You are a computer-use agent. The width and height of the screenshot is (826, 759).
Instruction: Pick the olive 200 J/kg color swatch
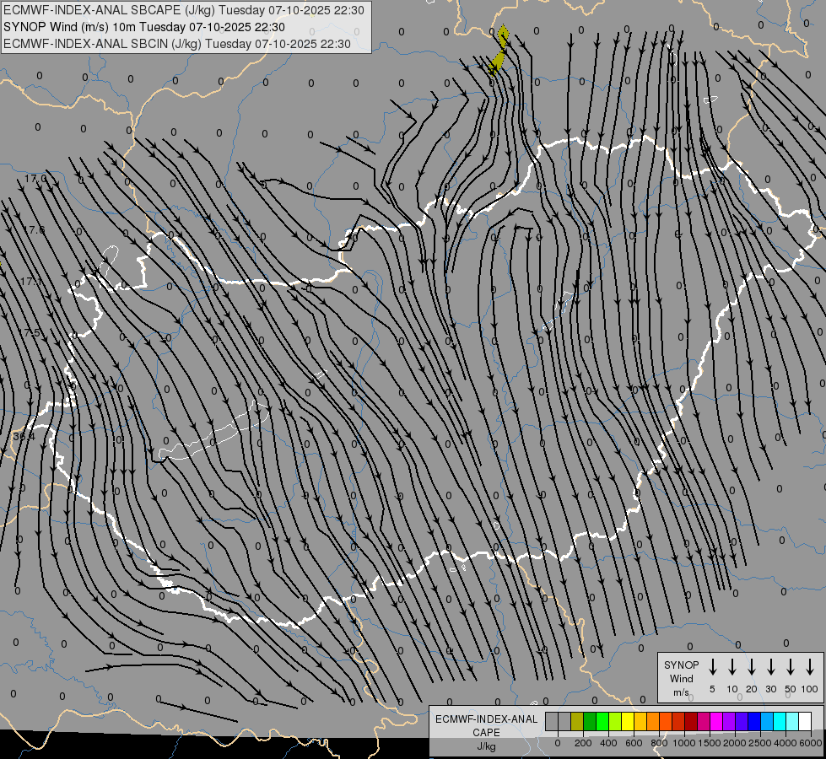577,721
